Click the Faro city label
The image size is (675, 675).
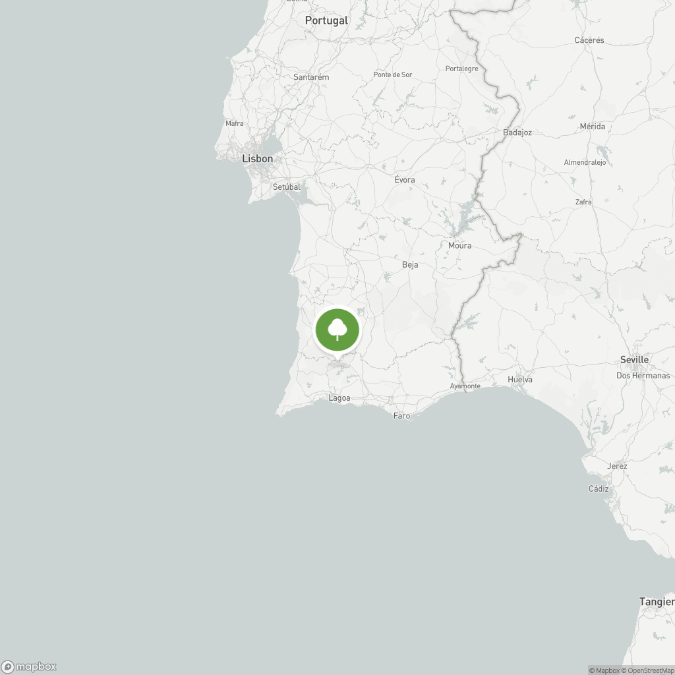(401, 416)
